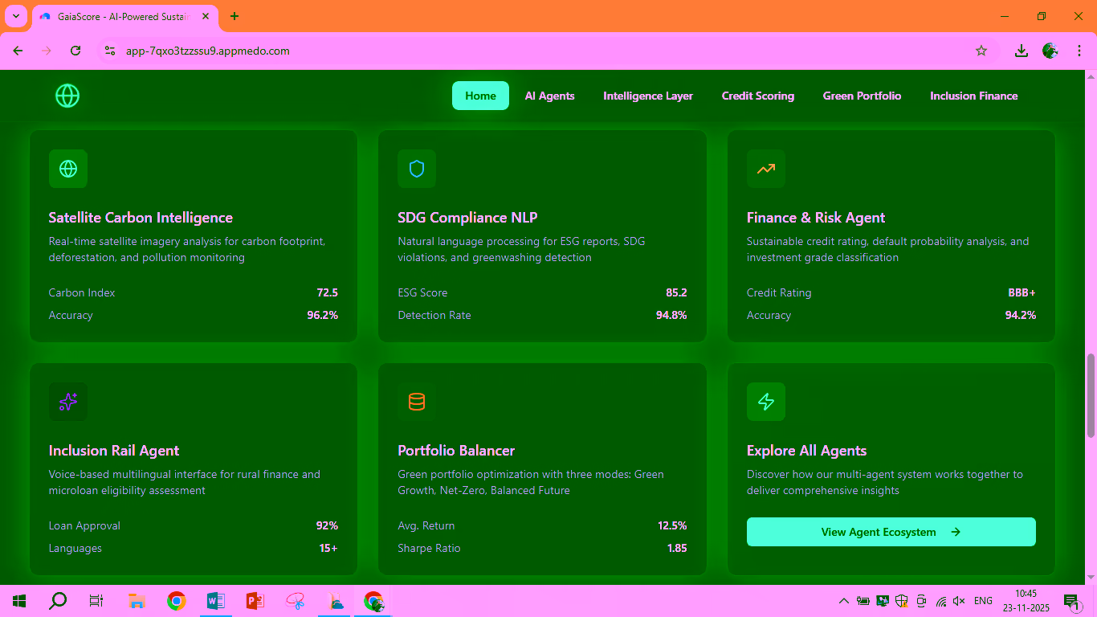Open the browser downloads icon

point(1022,51)
